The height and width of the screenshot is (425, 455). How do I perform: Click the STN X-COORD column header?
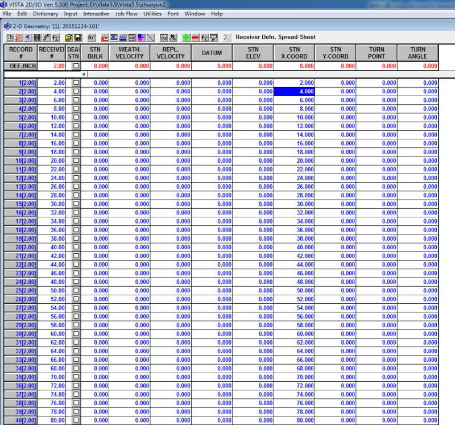(294, 53)
